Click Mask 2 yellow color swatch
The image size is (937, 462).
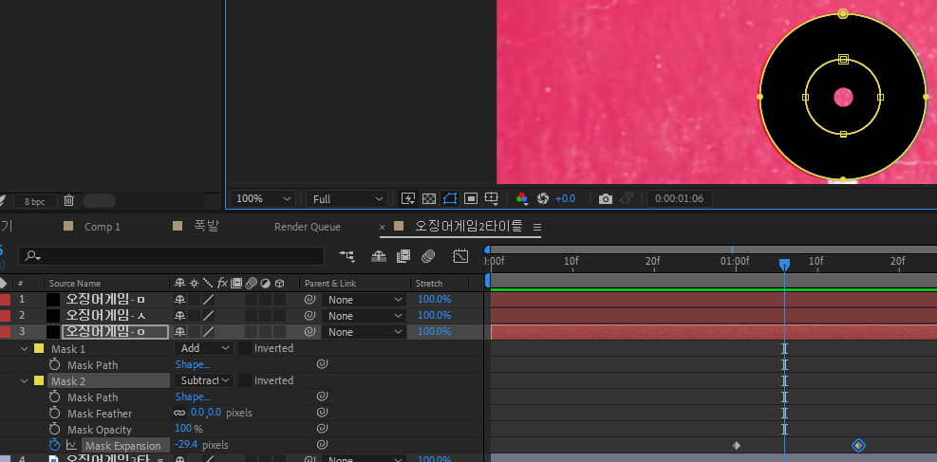click(x=39, y=380)
